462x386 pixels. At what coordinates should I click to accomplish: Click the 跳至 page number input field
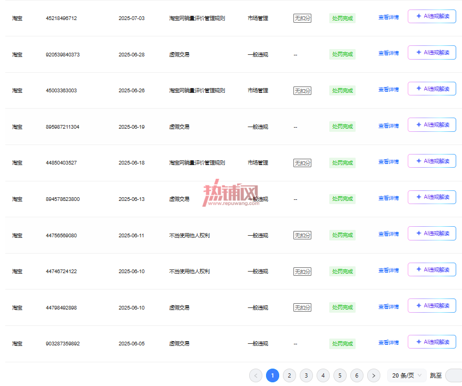click(x=454, y=375)
